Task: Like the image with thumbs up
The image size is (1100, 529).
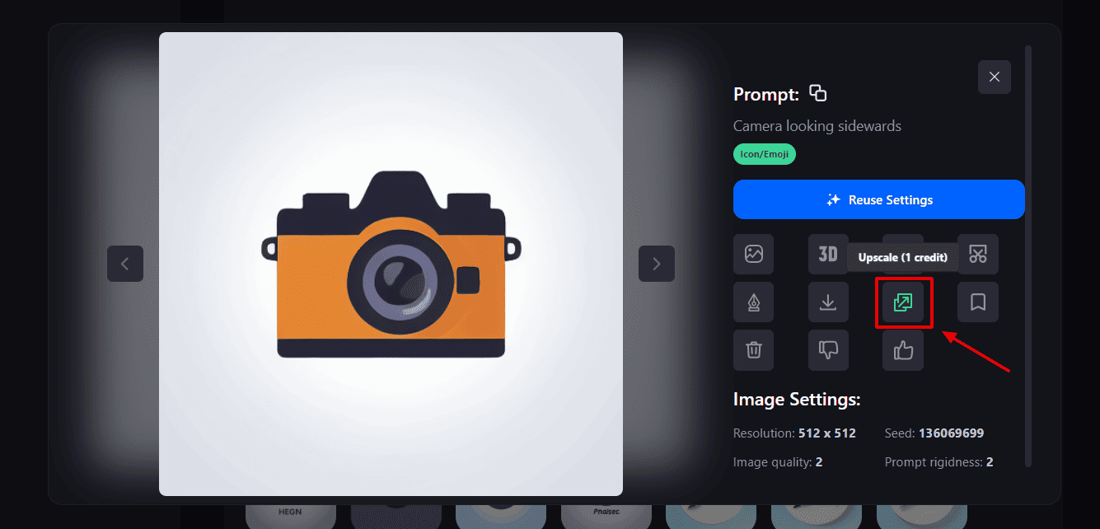Action: click(903, 350)
